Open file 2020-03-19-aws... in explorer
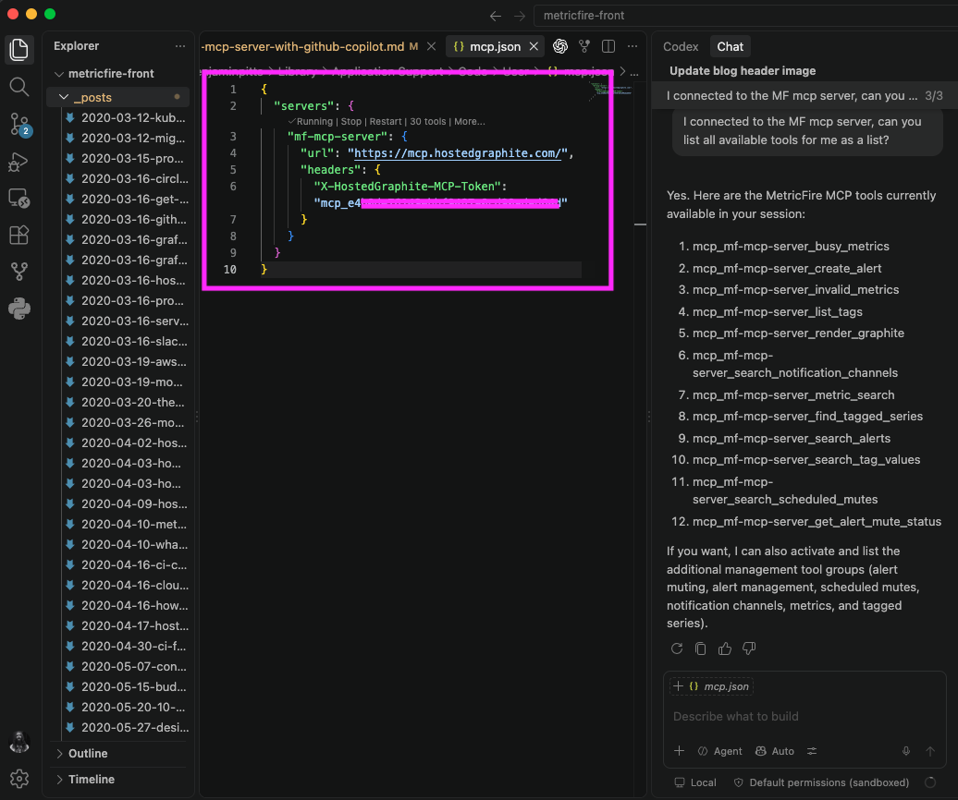 (127, 362)
